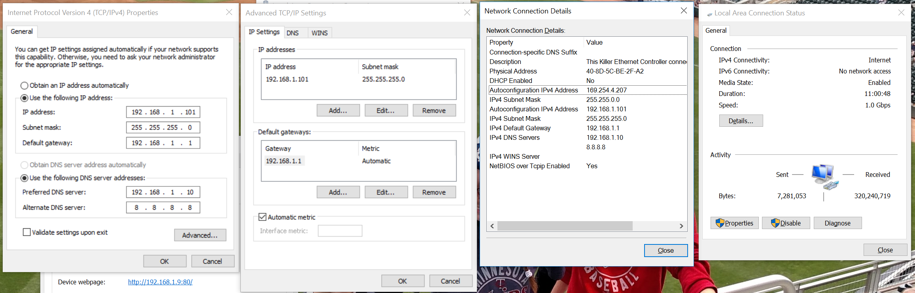Image resolution: width=915 pixels, height=293 pixels.
Task: Click Close in Local Area Connection Status
Action: point(885,250)
